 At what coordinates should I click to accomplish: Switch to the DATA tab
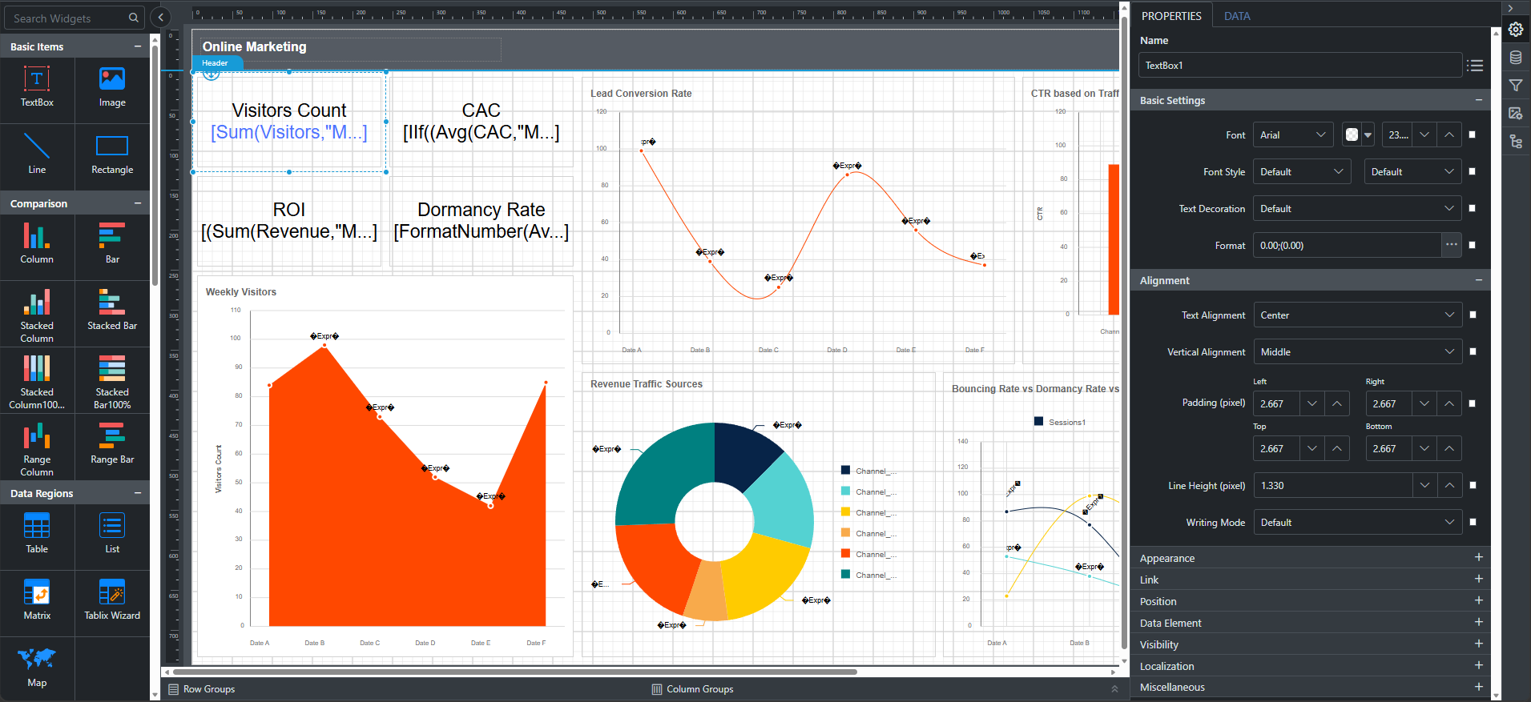pyautogui.click(x=1237, y=16)
